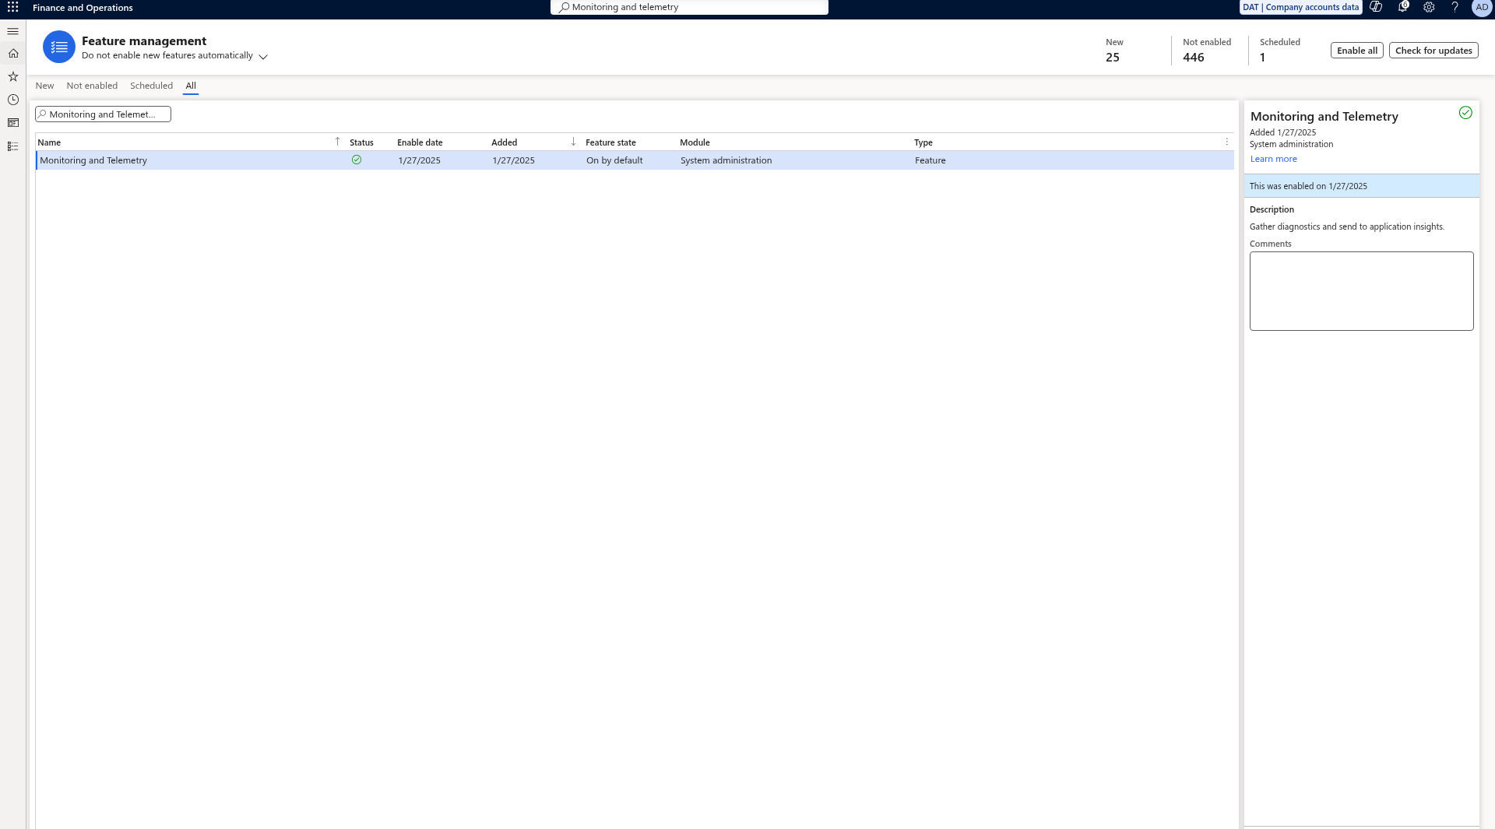
Task: Expand the navigation pane hamburger menu
Action: tap(13, 31)
